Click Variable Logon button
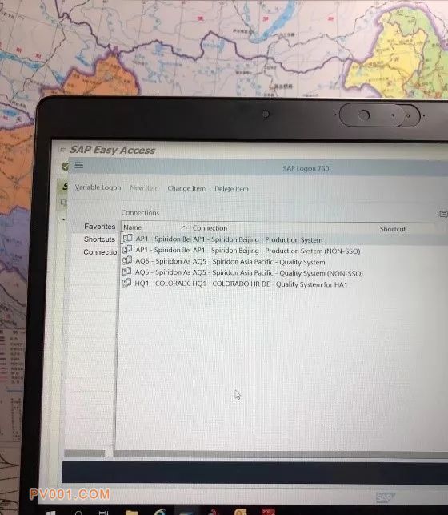This screenshot has width=448, height=515. 98,187
